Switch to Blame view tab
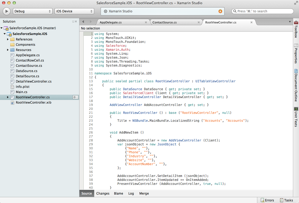Viewport: 299px width, 203px height. pyautogui.click(x=118, y=194)
